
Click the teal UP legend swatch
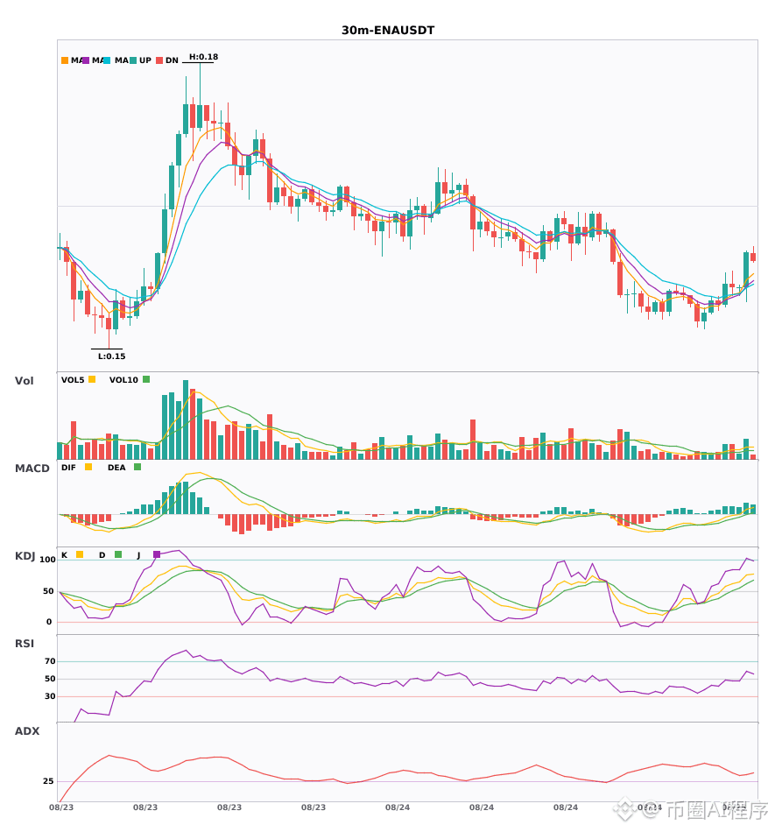tap(133, 60)
